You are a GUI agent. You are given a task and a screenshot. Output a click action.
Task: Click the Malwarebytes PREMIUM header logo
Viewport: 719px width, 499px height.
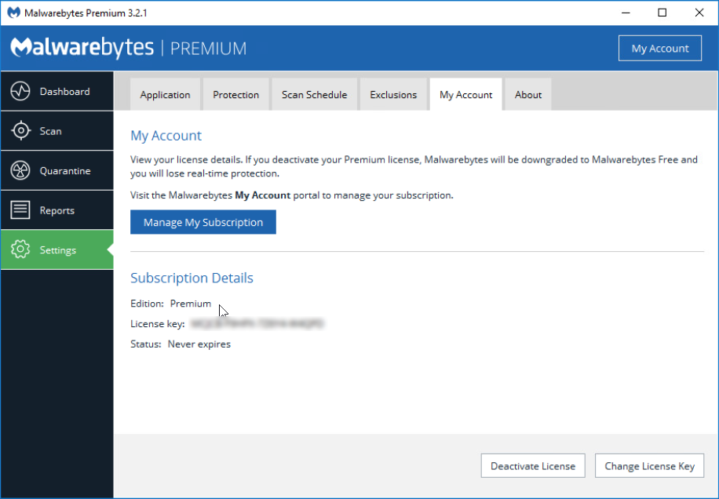tap(129, 48)
